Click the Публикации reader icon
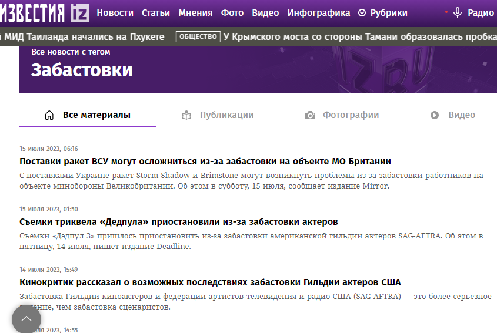The height and width of the screenshot is (333, 497). pyautogui.click(x=186, y=115)
